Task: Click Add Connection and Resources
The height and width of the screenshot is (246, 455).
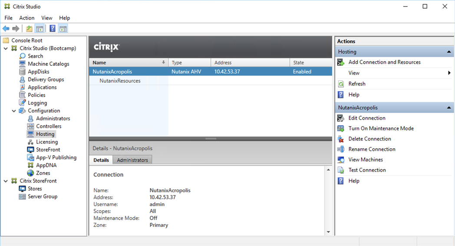Action: tap(384, 62)
